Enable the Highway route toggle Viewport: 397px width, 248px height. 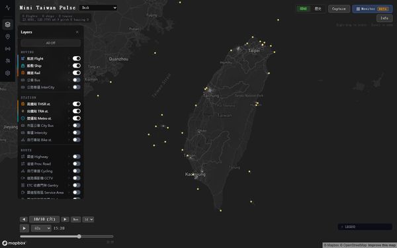point(77,156)
